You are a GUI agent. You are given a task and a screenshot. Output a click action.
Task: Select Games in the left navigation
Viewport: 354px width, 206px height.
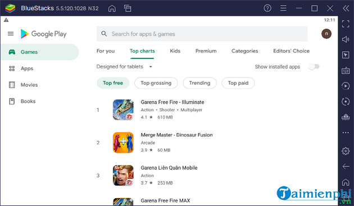pyautogui.click(x=40, y=52)
